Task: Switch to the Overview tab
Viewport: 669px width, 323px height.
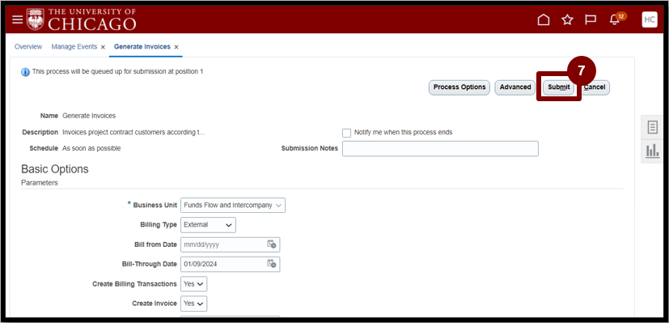Action: 28,46
